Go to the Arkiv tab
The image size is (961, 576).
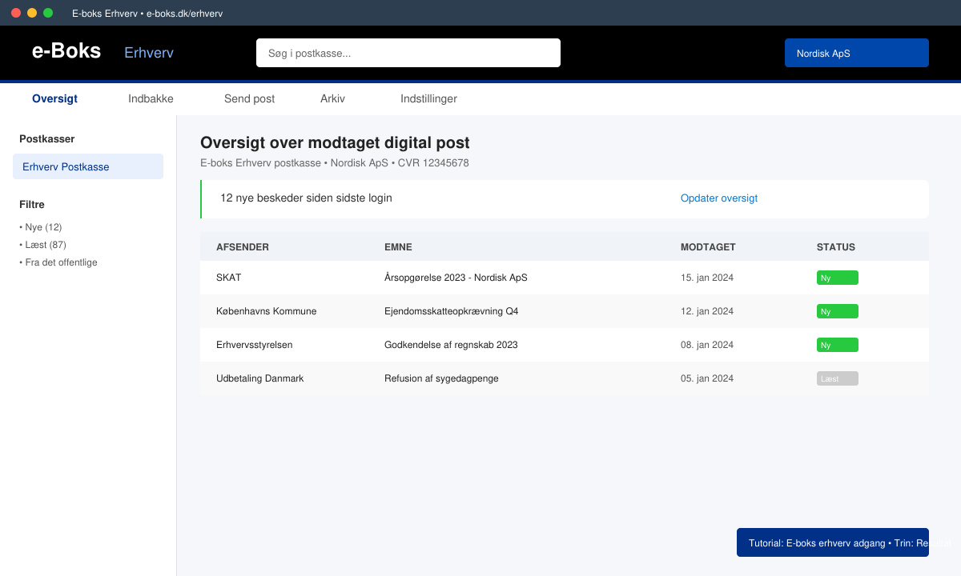[x=332, y=99]
